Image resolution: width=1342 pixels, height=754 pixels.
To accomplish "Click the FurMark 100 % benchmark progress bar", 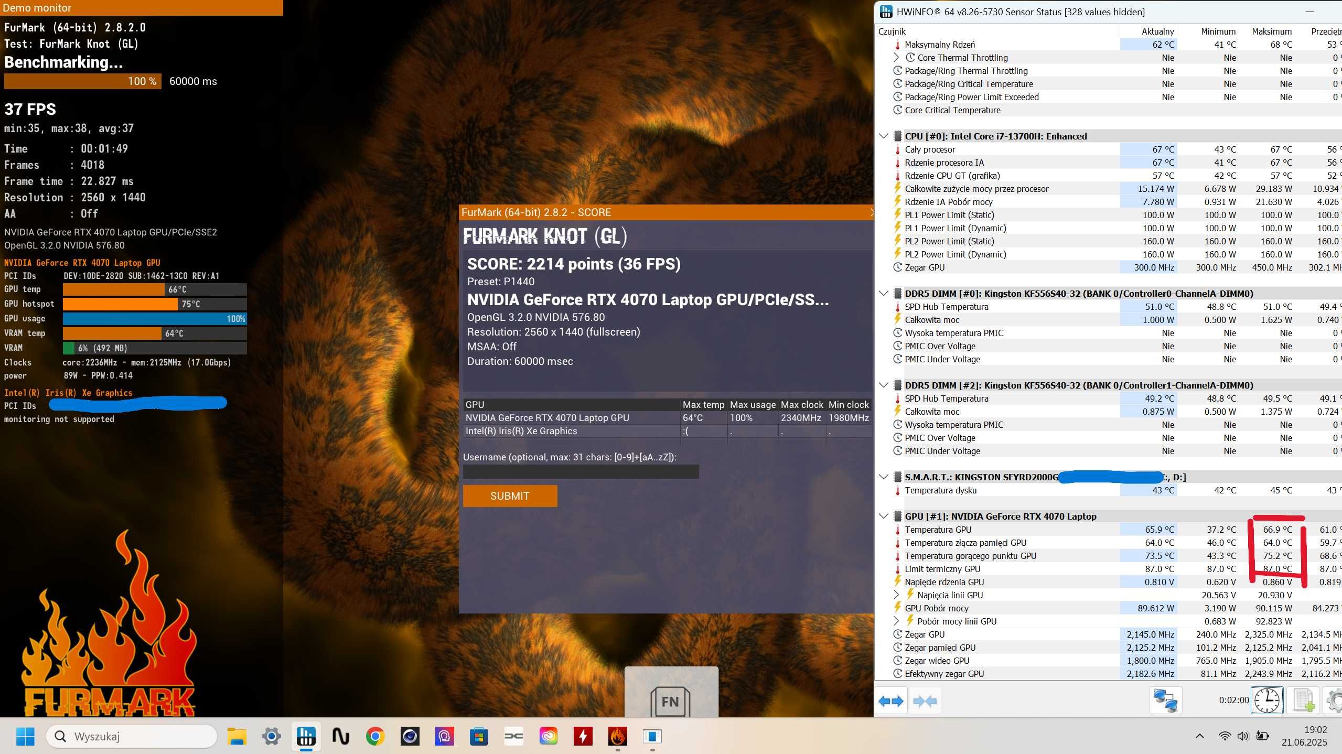I will click(83, 81).
